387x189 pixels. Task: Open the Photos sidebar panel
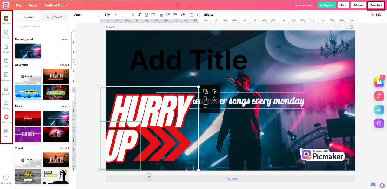(6, 34)
